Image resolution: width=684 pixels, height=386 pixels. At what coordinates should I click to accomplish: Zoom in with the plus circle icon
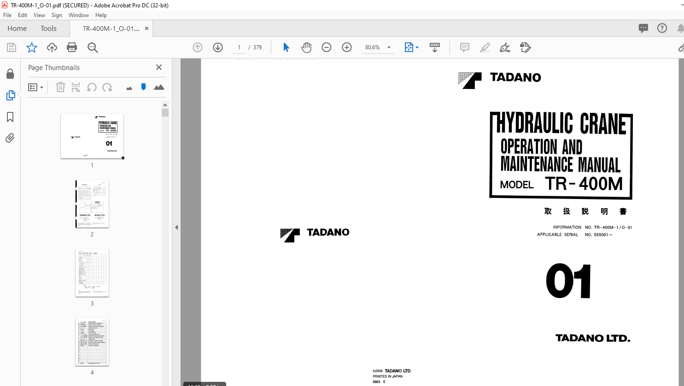(x=347, y=47)
